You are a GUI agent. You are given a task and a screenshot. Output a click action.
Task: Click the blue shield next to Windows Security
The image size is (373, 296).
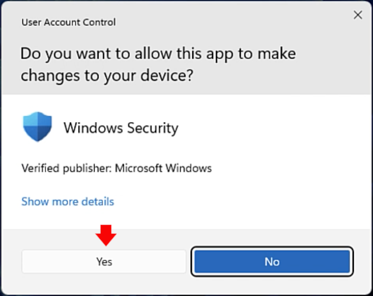click(x=37, y=127)
